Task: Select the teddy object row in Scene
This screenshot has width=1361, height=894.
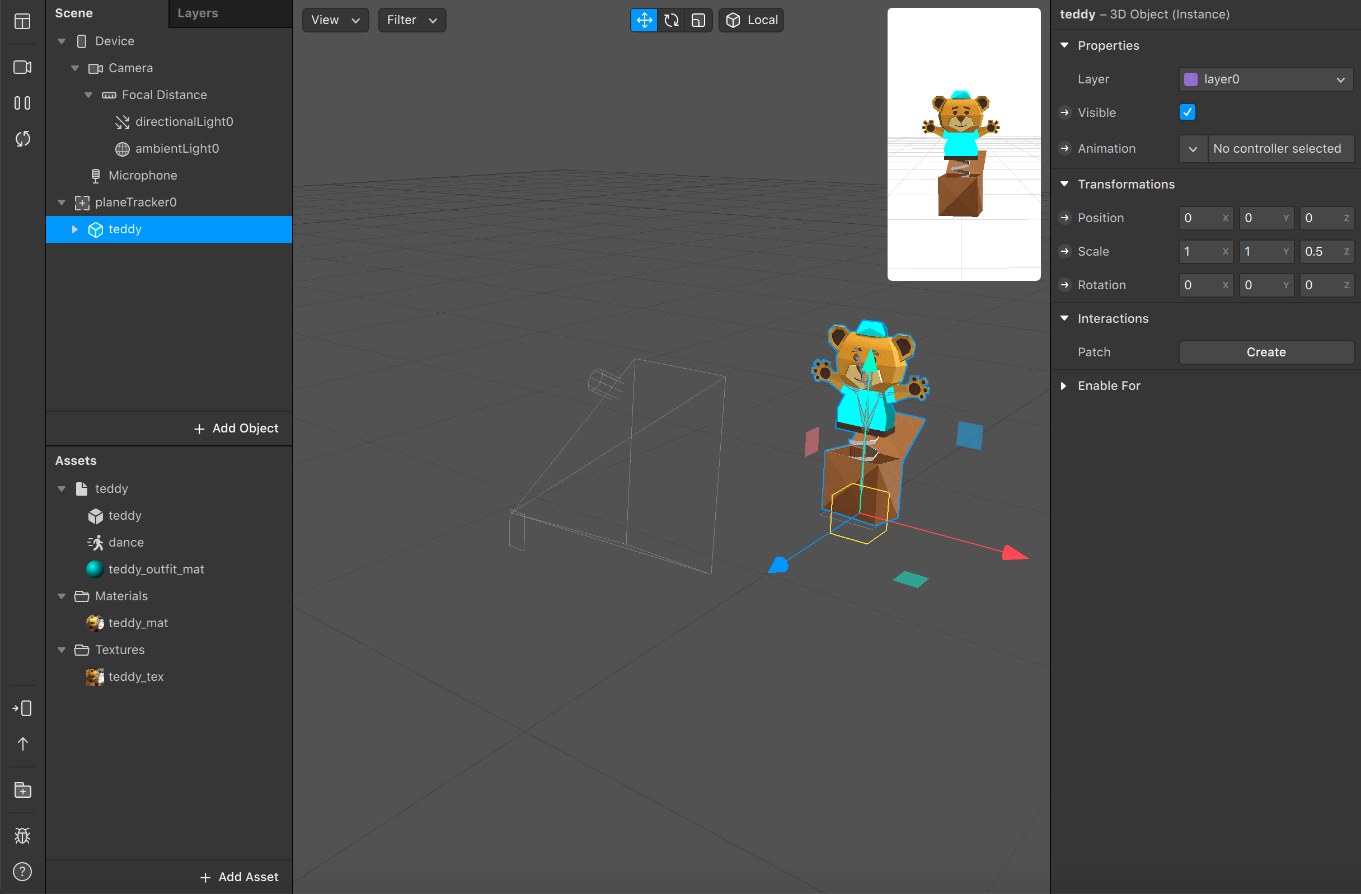Action: click(x=168, y=229)
